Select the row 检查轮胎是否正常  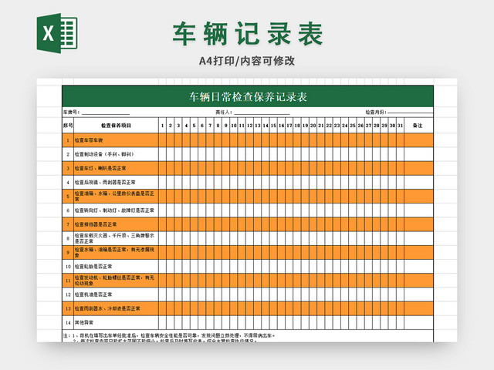coord(248,267)
